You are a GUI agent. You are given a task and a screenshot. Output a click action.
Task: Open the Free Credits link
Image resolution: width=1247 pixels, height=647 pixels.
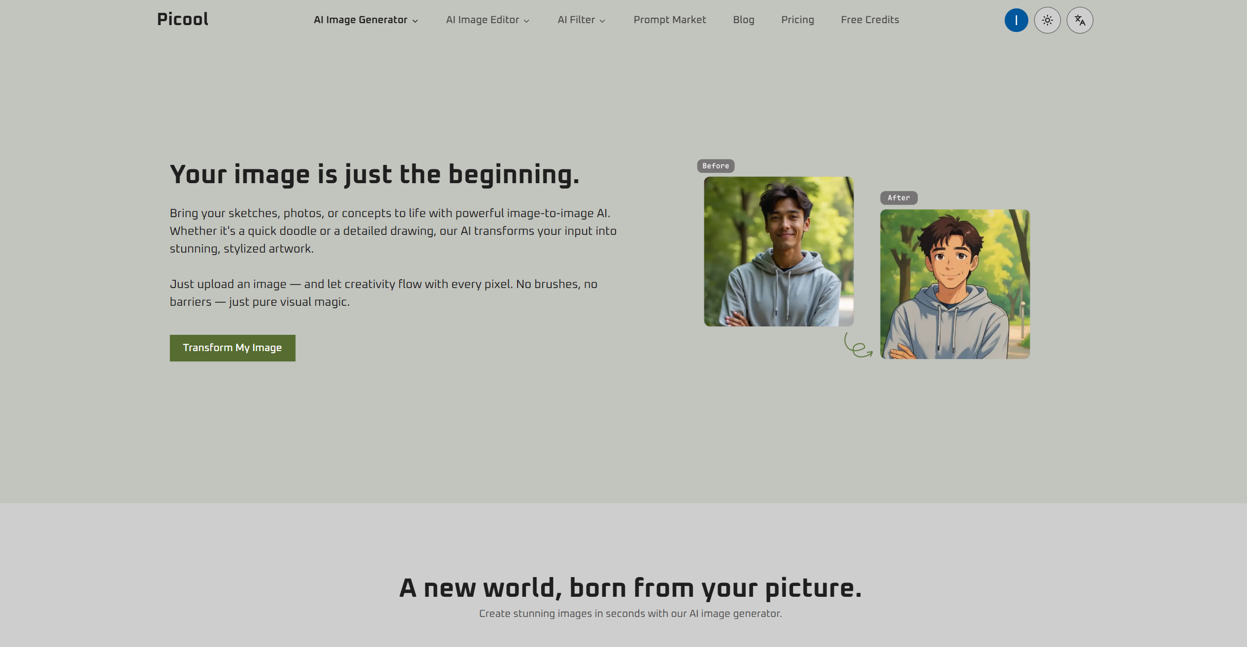click(x=870, y=20)
